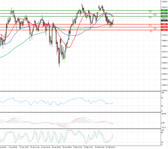The width and height of the screenshot is (168, 149).
Task: Select the red 13808.4 price tag
Action: (x=164, y=30)
